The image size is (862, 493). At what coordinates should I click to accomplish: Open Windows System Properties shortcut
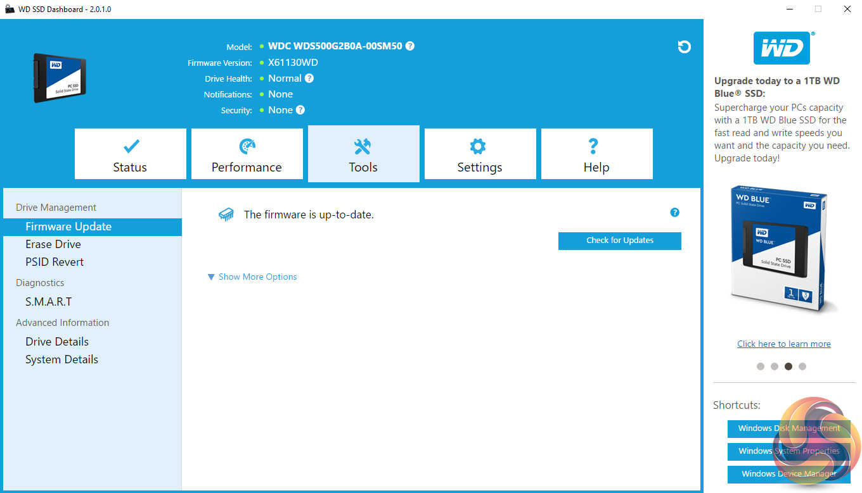(x=789, y=451)
